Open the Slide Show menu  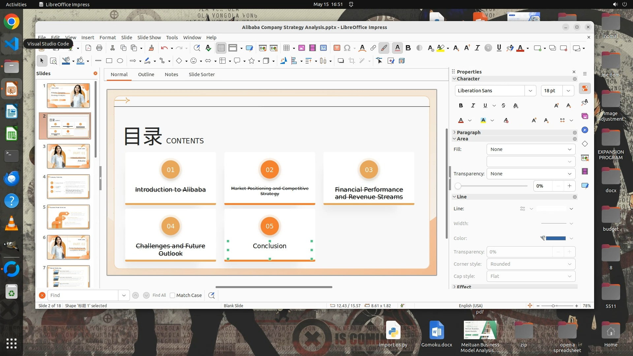coord(149,37)
